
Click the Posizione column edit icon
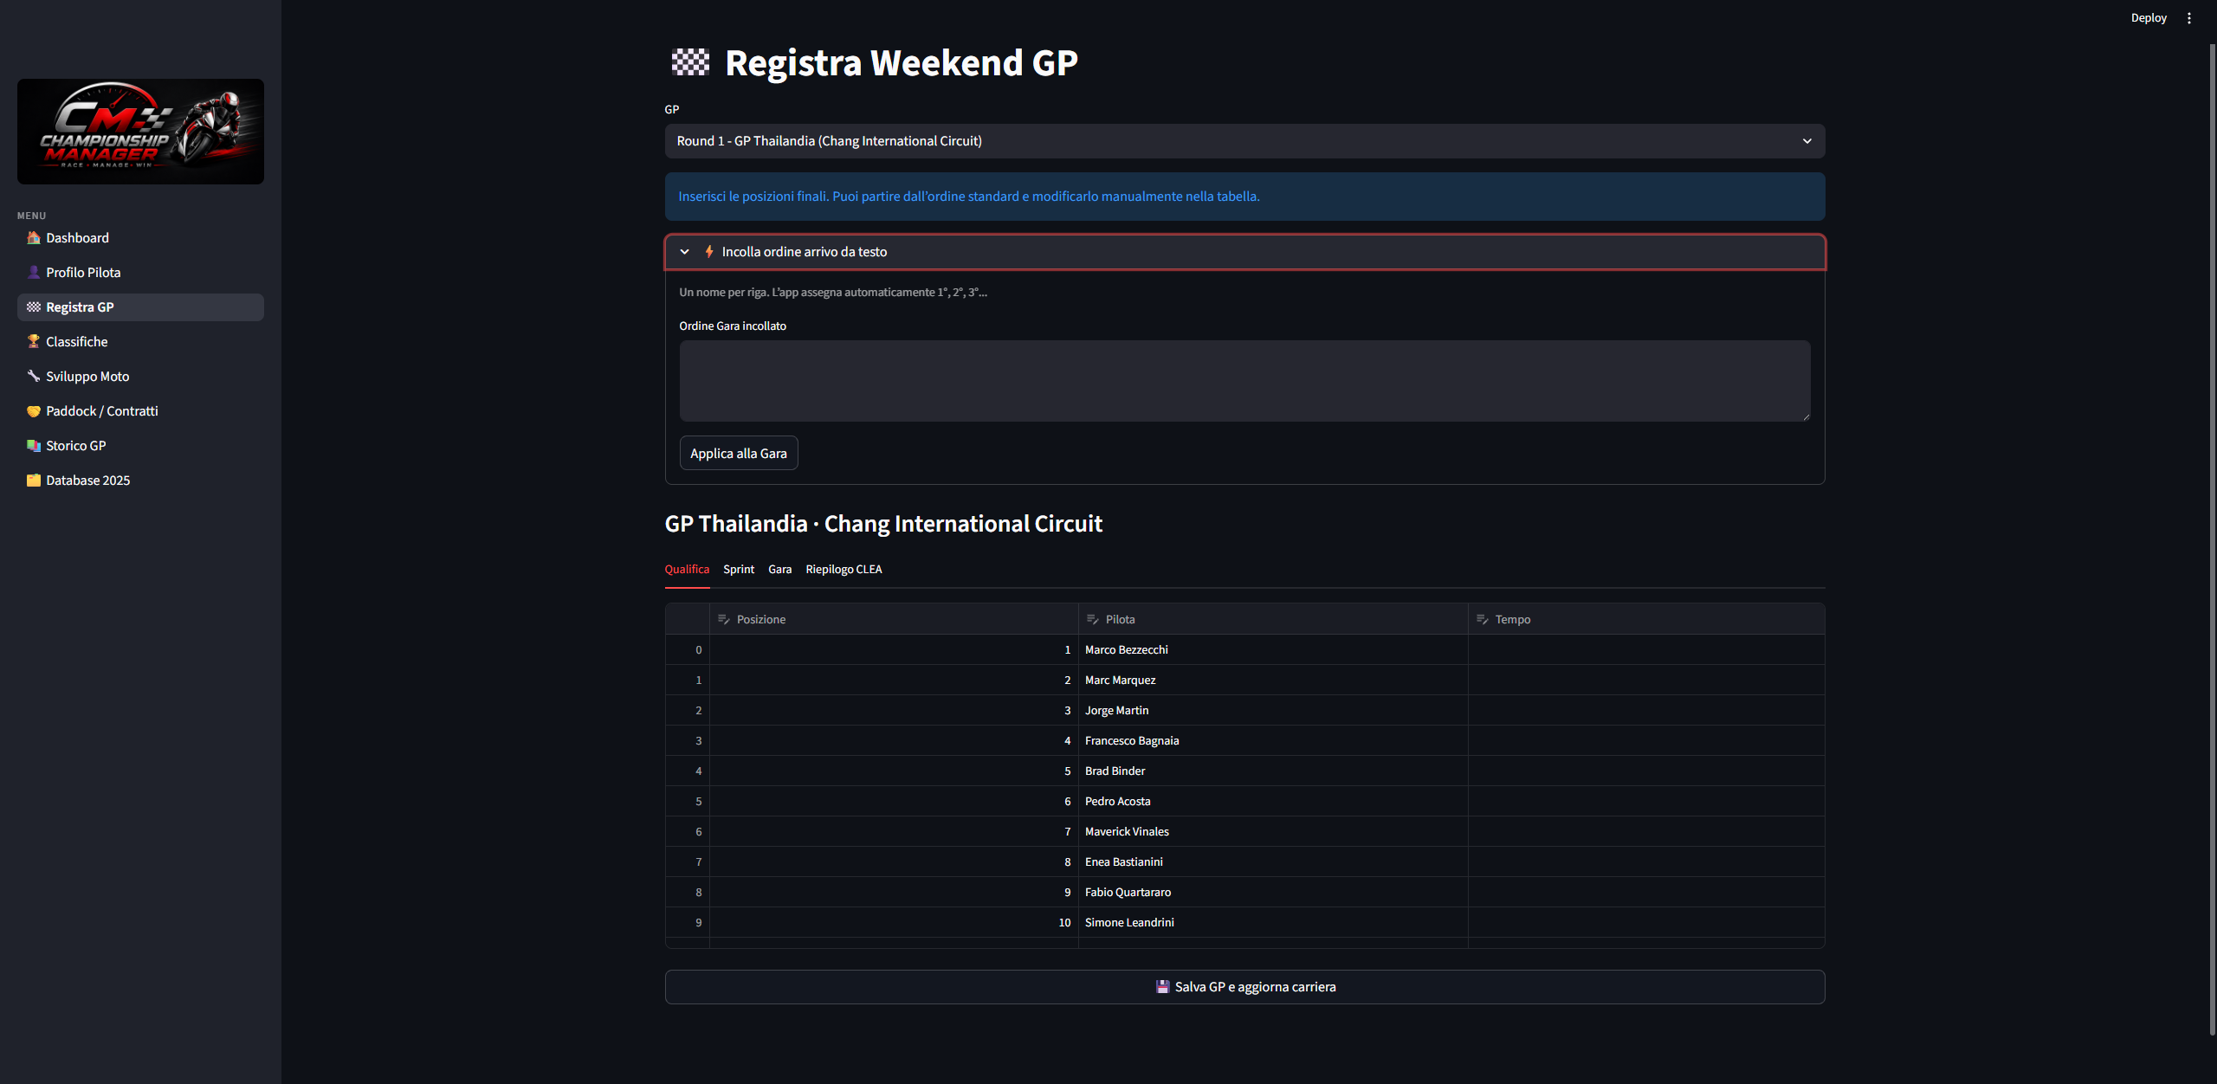click(x=724, y=619)
